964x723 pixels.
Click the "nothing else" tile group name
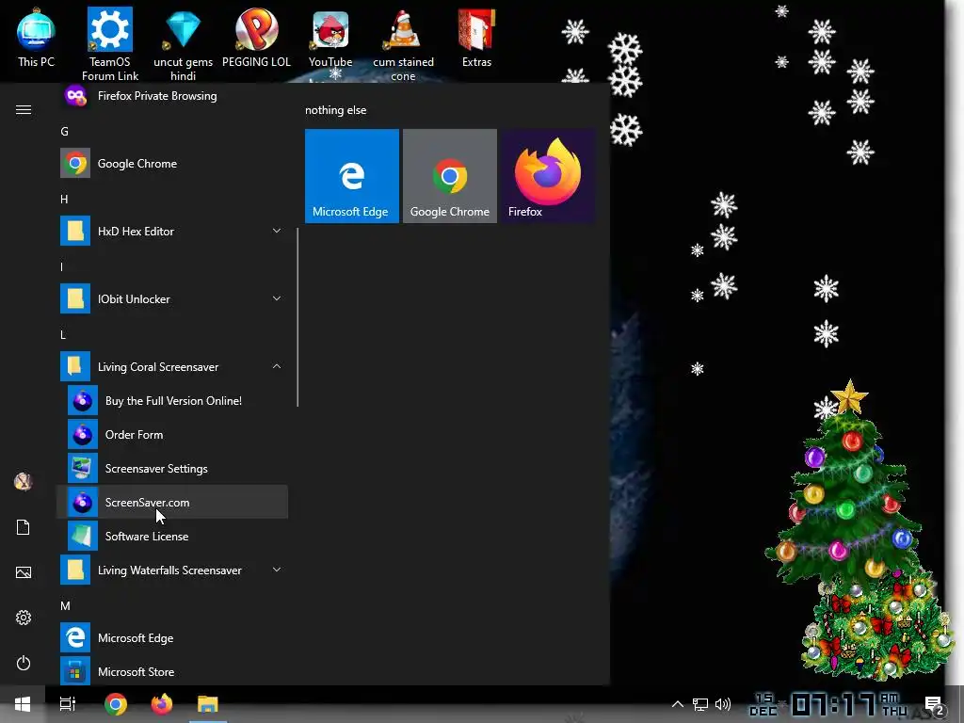(x=336, y=110)
